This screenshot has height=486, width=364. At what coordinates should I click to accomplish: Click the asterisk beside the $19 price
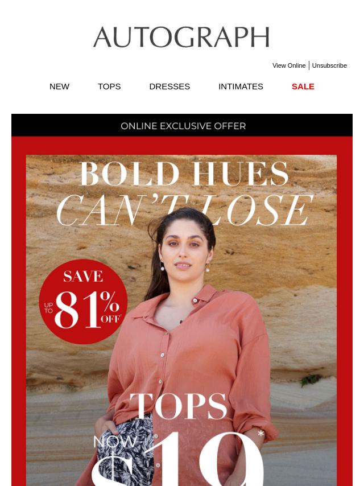pos(261,434)
